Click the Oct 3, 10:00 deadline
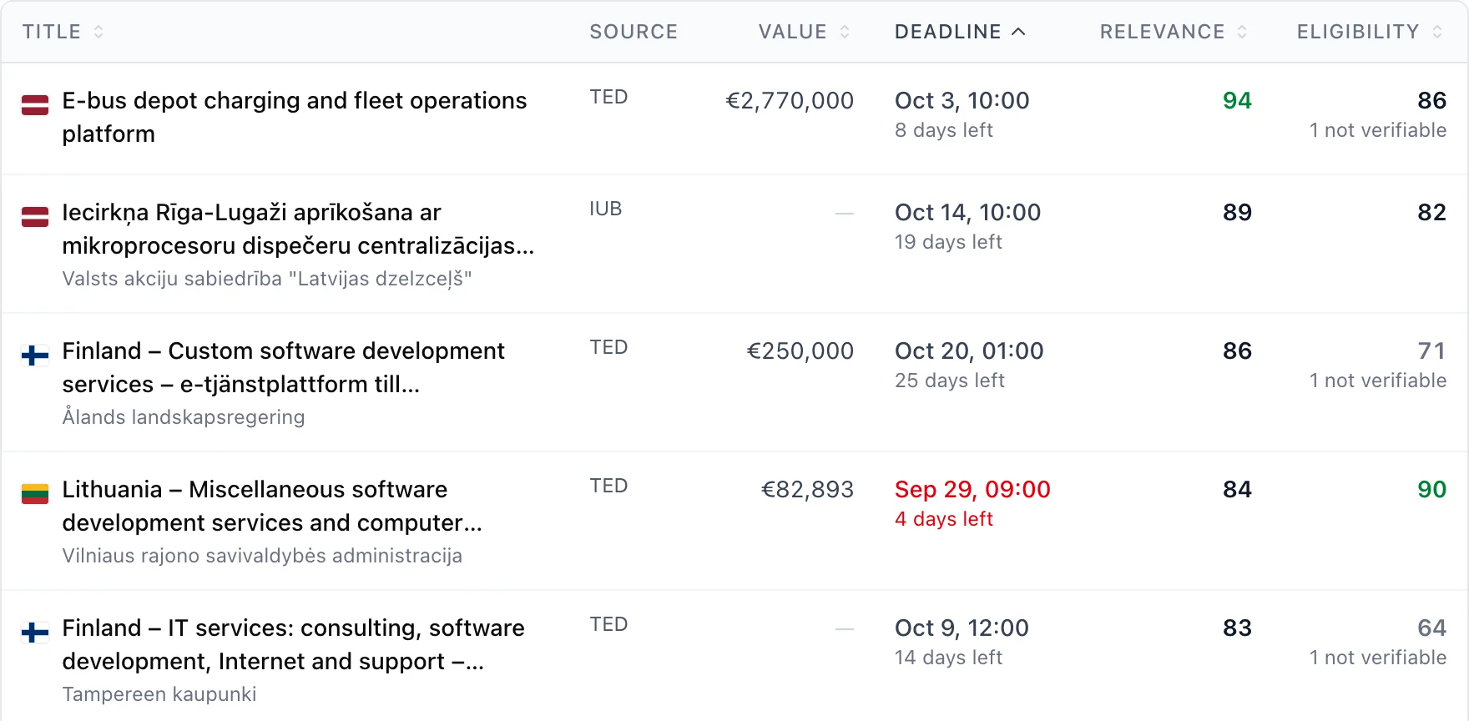Screen dimensions: 1469x721 click(962, 101)
